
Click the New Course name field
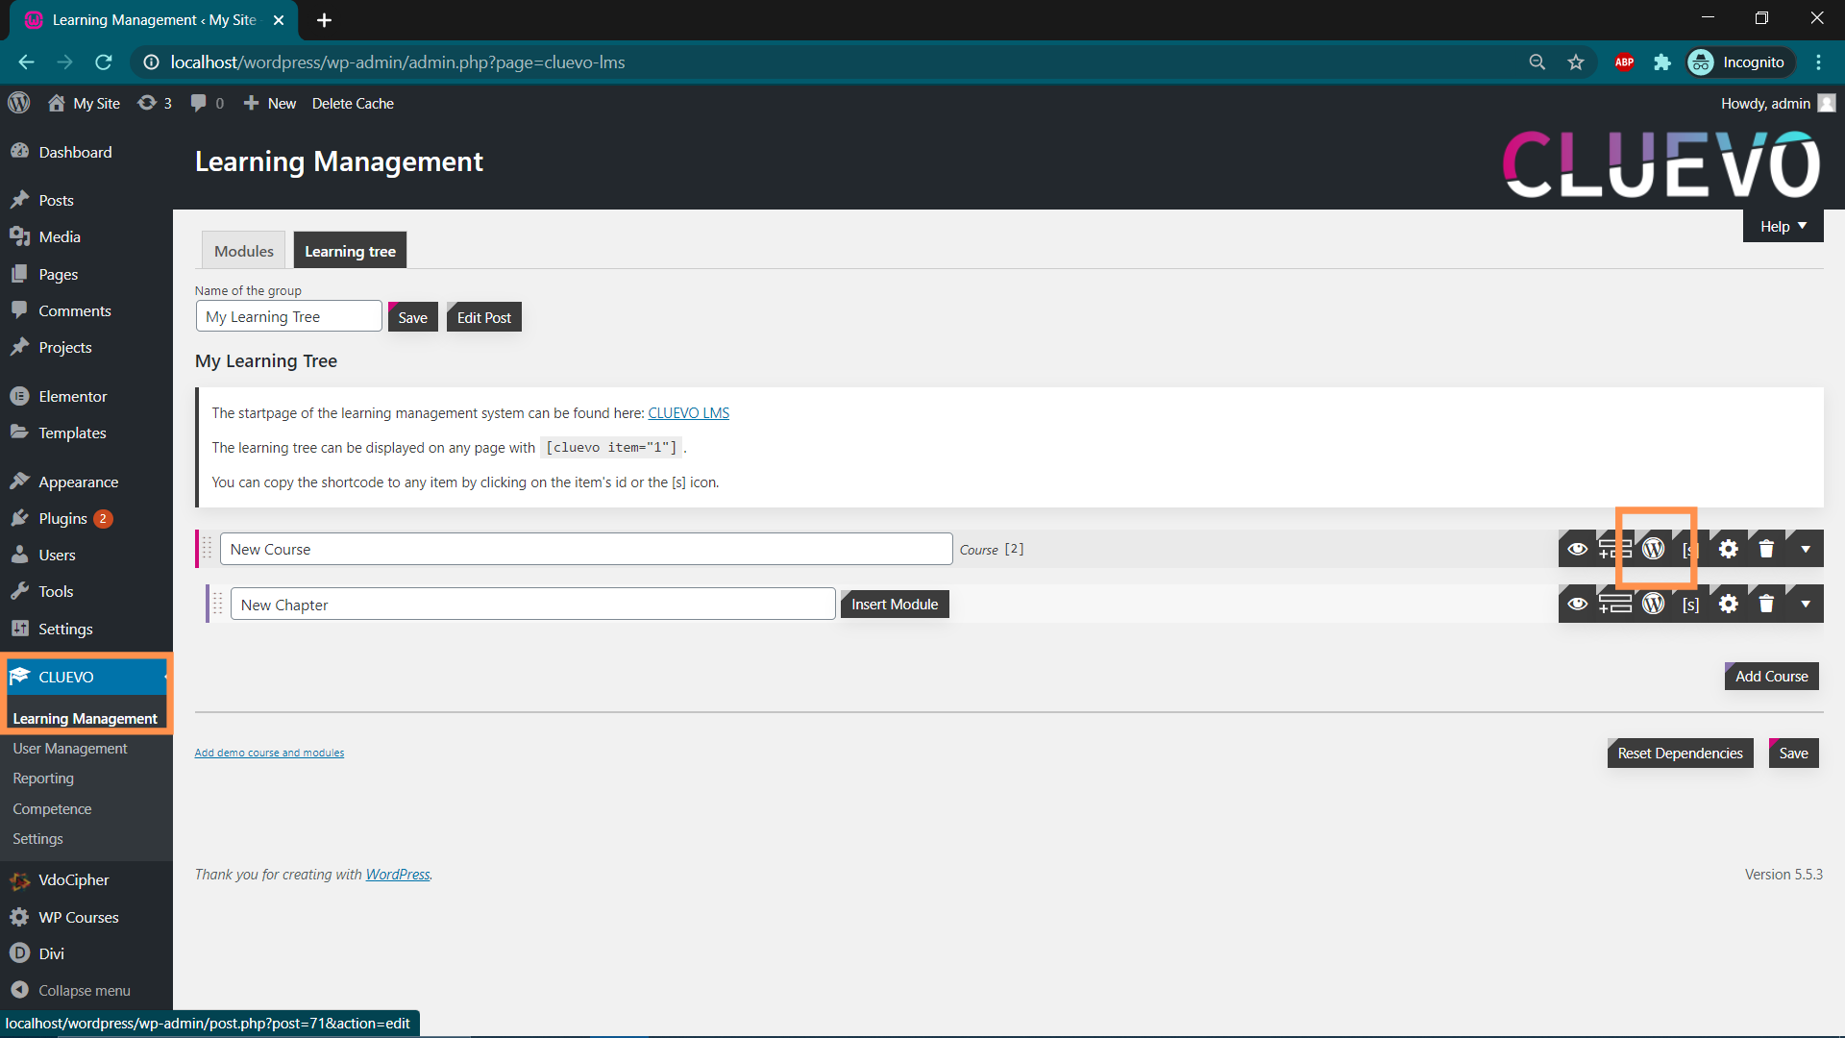click(x=586, y=549)
